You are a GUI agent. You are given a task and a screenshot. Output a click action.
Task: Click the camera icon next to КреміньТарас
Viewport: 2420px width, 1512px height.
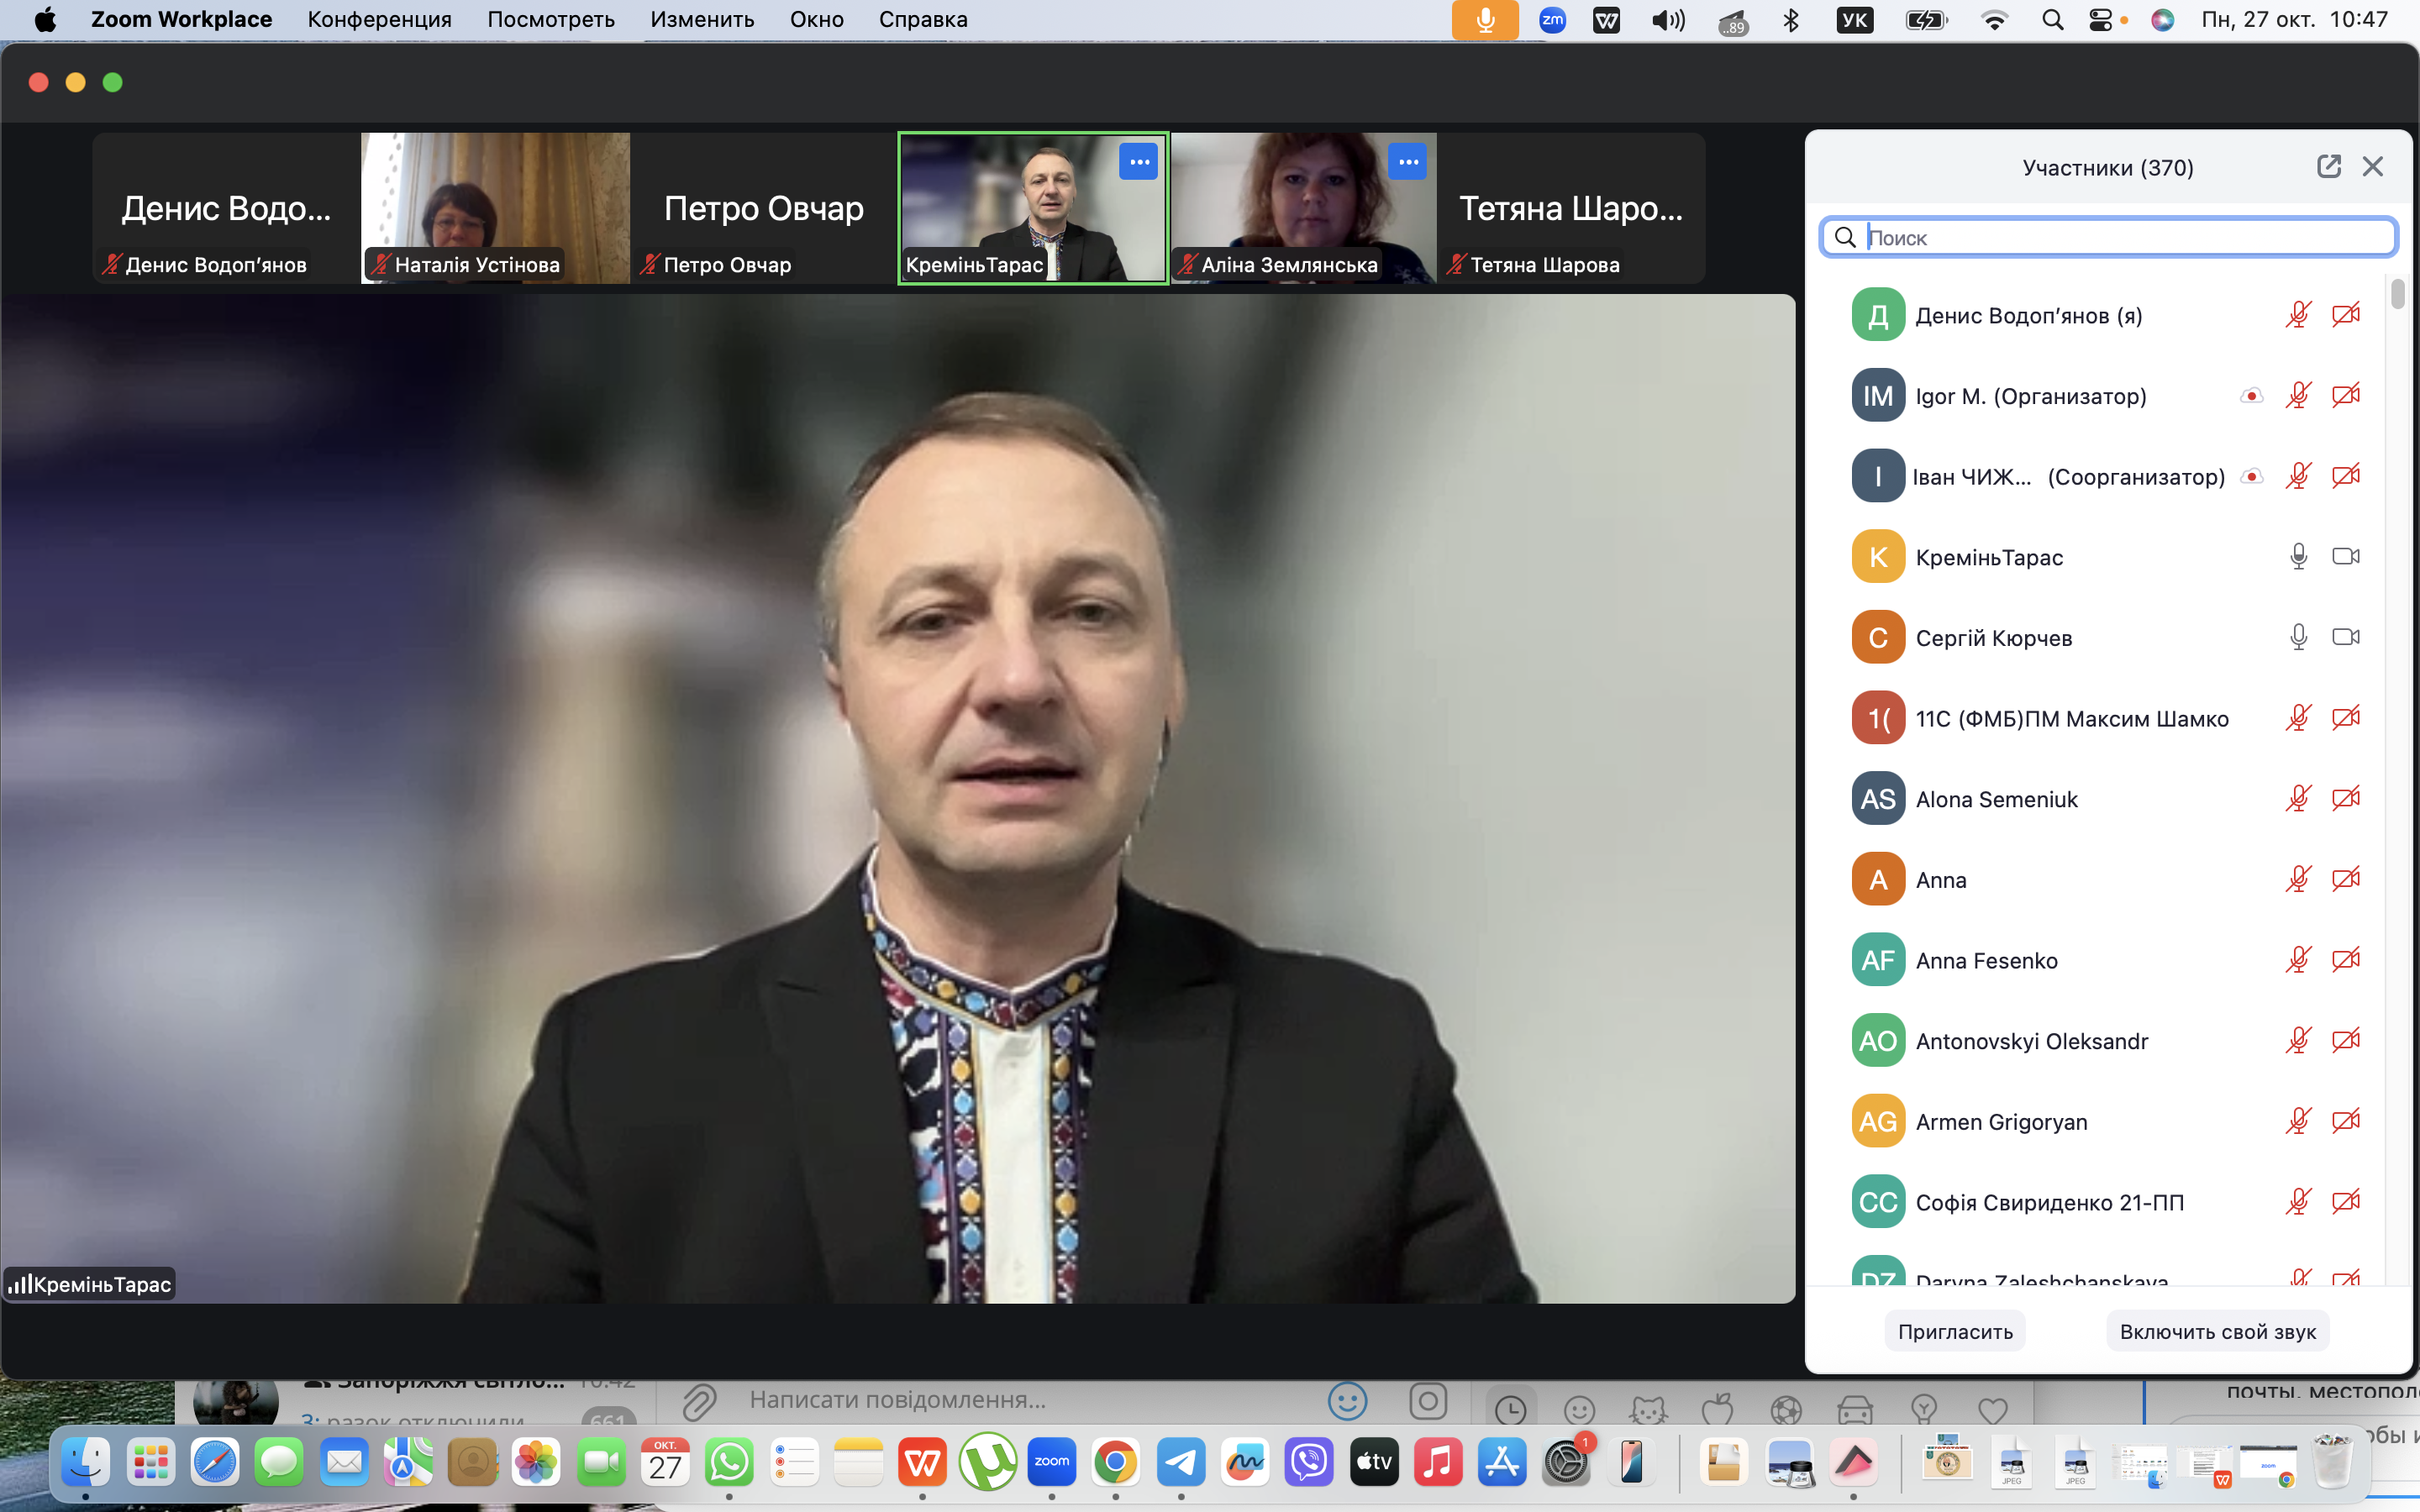point(2345,557)
